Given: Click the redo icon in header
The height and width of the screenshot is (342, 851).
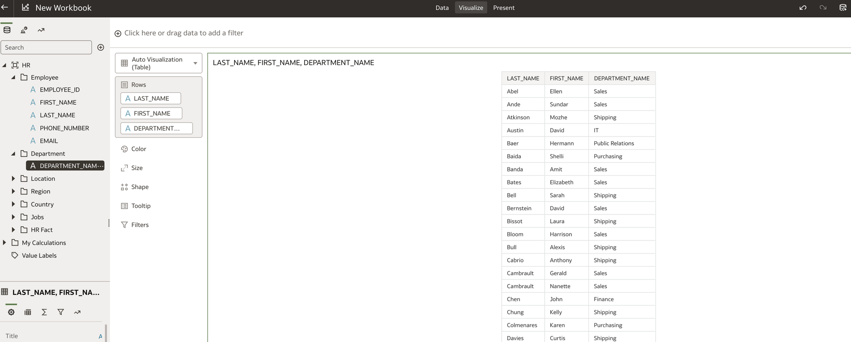Looking at the screenshot, I should coord(823,8).
